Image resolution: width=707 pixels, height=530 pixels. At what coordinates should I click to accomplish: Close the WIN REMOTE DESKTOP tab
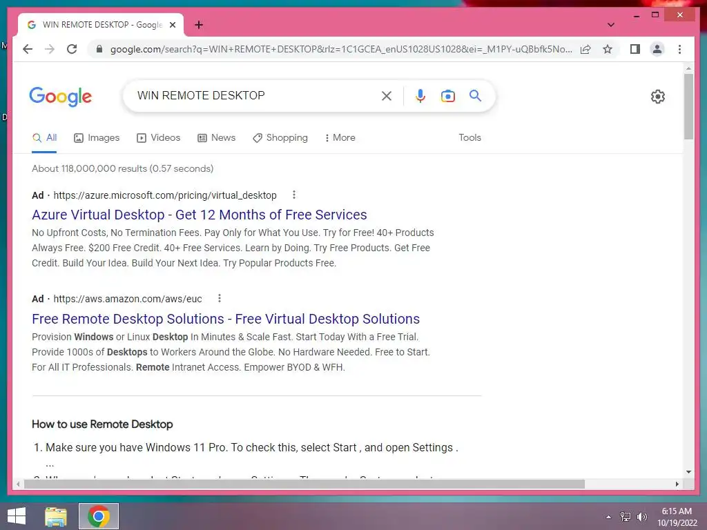coord(172,25)
